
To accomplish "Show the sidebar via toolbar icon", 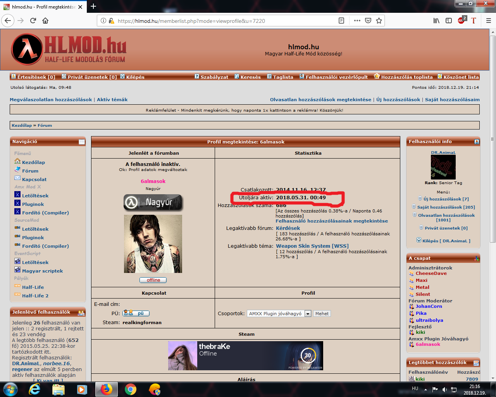I will (449, 21).
